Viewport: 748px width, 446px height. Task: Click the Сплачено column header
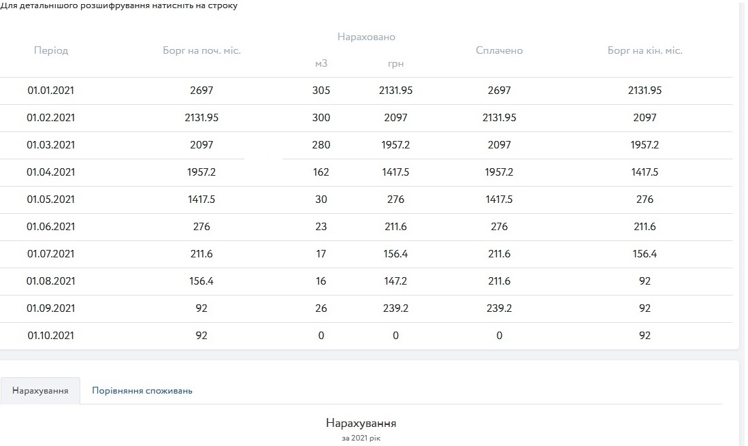499,50
